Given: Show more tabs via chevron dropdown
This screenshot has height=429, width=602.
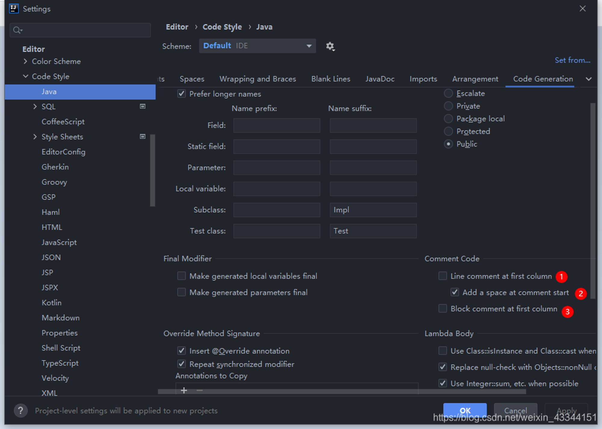Looking at the screenshot, I should [x=588, y=79].
